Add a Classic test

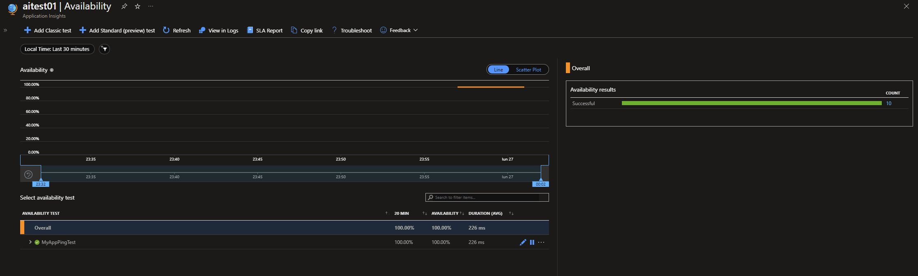[48, 30]
